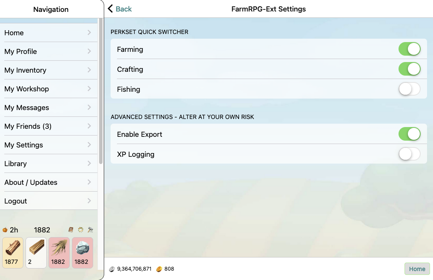The width and height of the screenshot is (433, 280).
Task: Open My Friends (3)
Action: pos(48,126)
